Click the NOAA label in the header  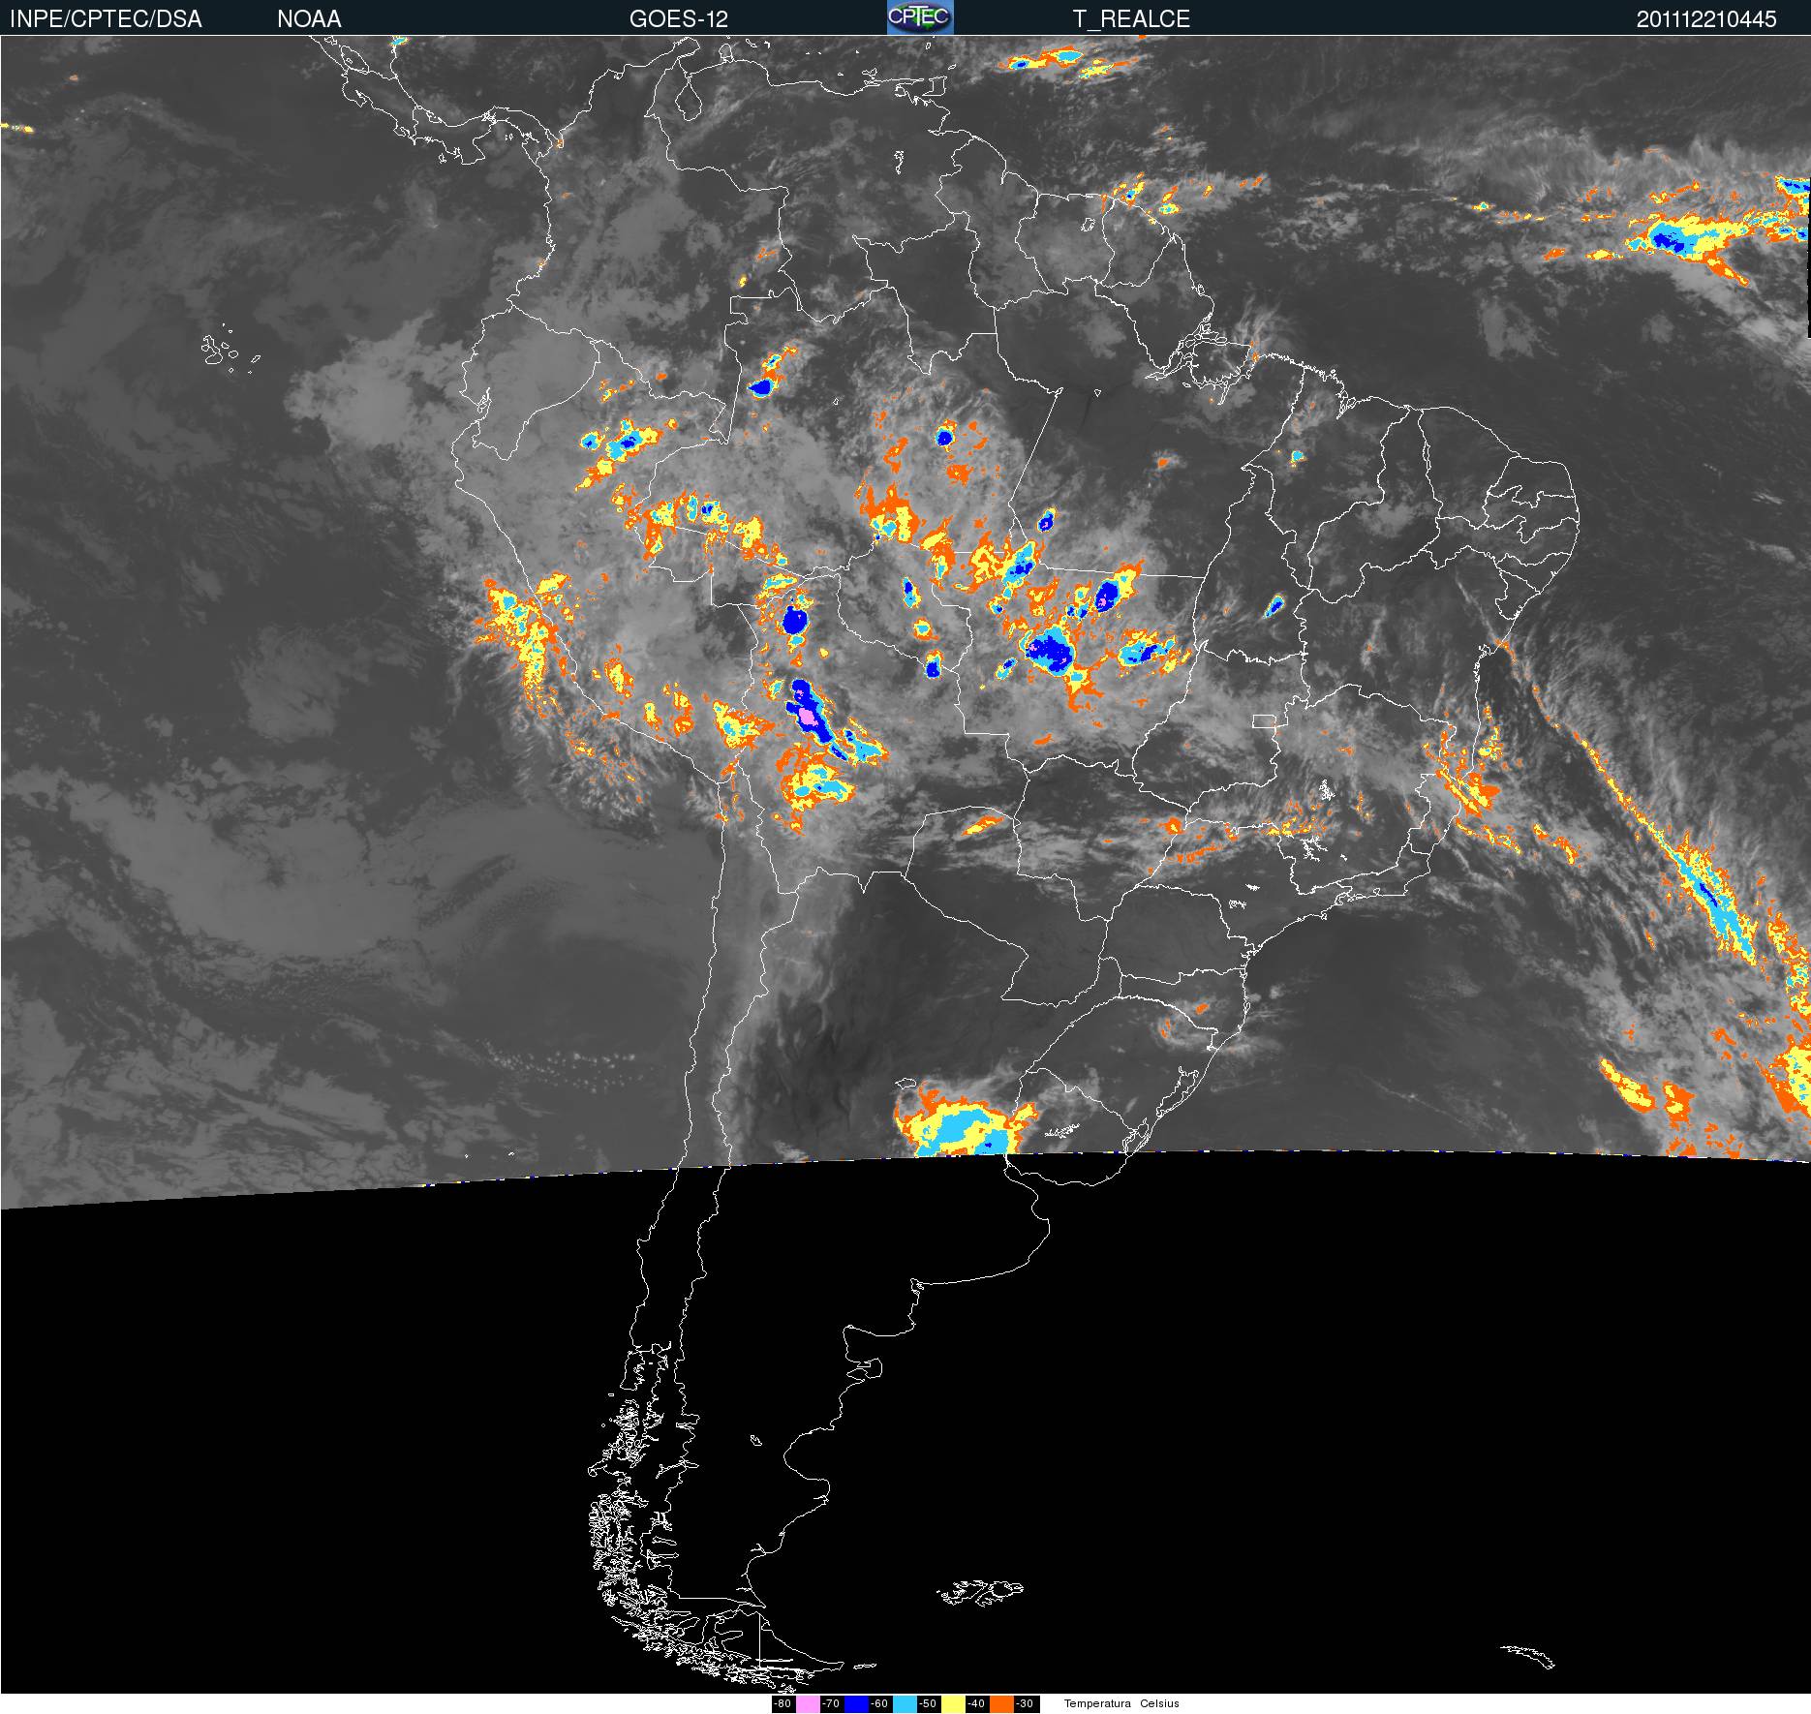(x=309, y=18)
